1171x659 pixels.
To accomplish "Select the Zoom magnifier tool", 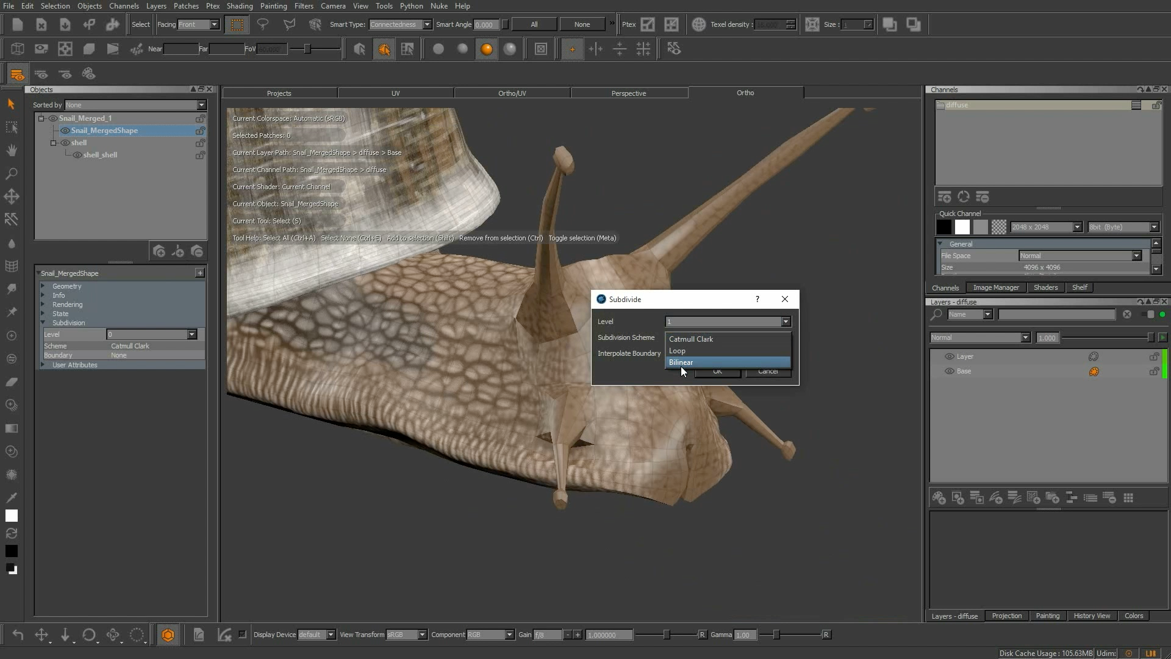I will pyautogui.click(x=11, y=174).
